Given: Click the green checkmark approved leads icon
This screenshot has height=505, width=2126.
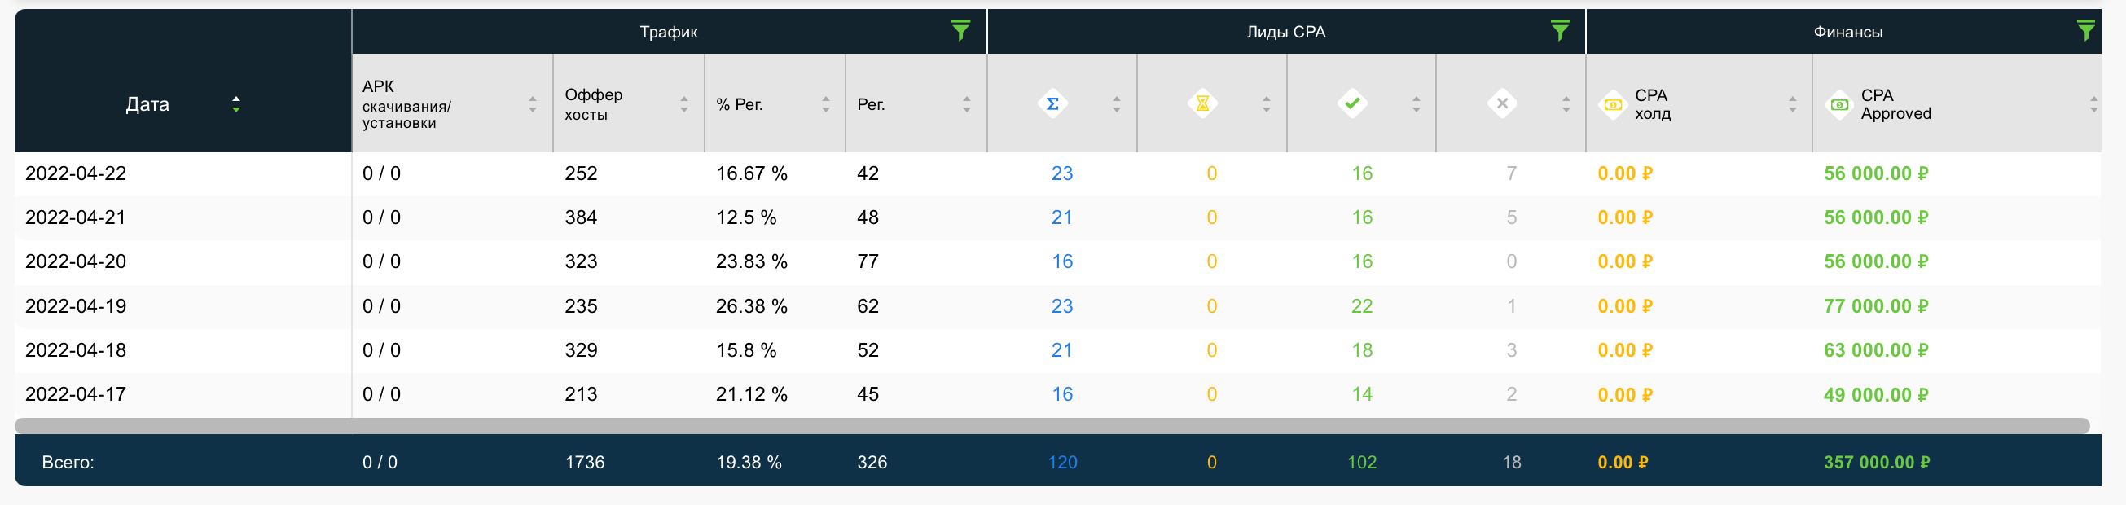Looking at the screenshot, I should tap(1352, 104).
